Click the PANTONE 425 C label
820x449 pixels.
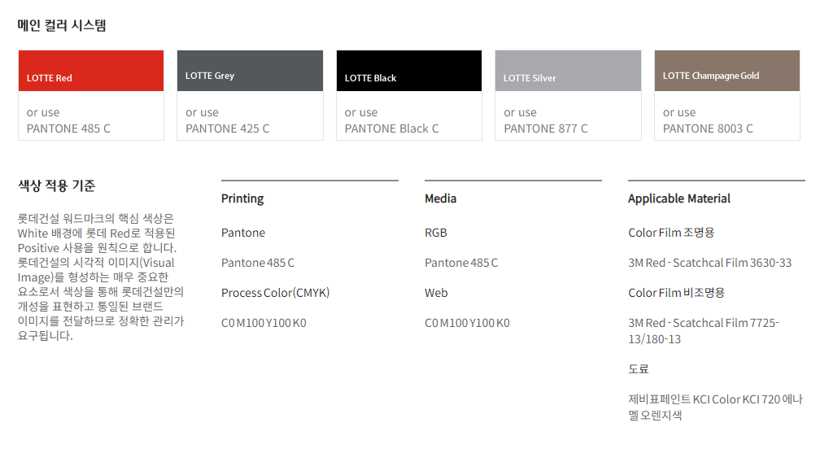(x=227, y=129)
